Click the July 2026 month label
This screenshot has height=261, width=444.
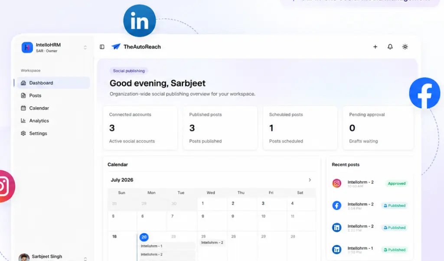point(122,180)
